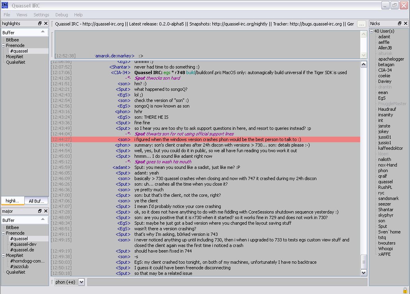The width and height of the screenshot is (410, 294).
Task: Open the Help menu
Action: 78,15
